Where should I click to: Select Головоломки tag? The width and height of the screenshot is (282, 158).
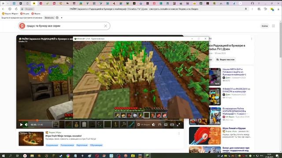click(67, 145)
